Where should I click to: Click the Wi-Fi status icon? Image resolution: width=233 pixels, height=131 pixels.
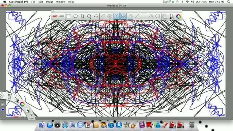(187, 2)
